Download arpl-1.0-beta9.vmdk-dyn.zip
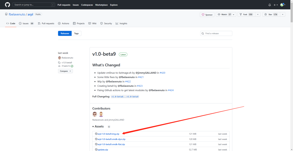The height and width of the screenshot is (151, 293). coord(111,139)
